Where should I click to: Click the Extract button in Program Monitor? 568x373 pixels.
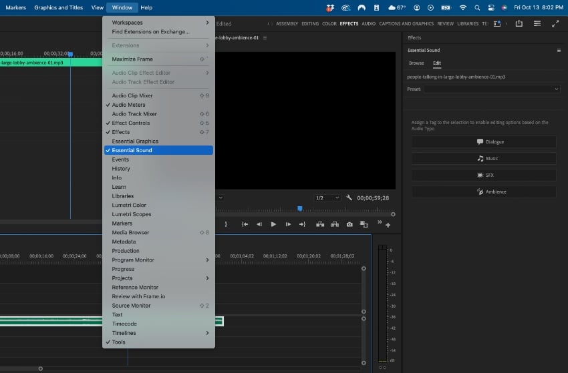click(x=335, y=224)
